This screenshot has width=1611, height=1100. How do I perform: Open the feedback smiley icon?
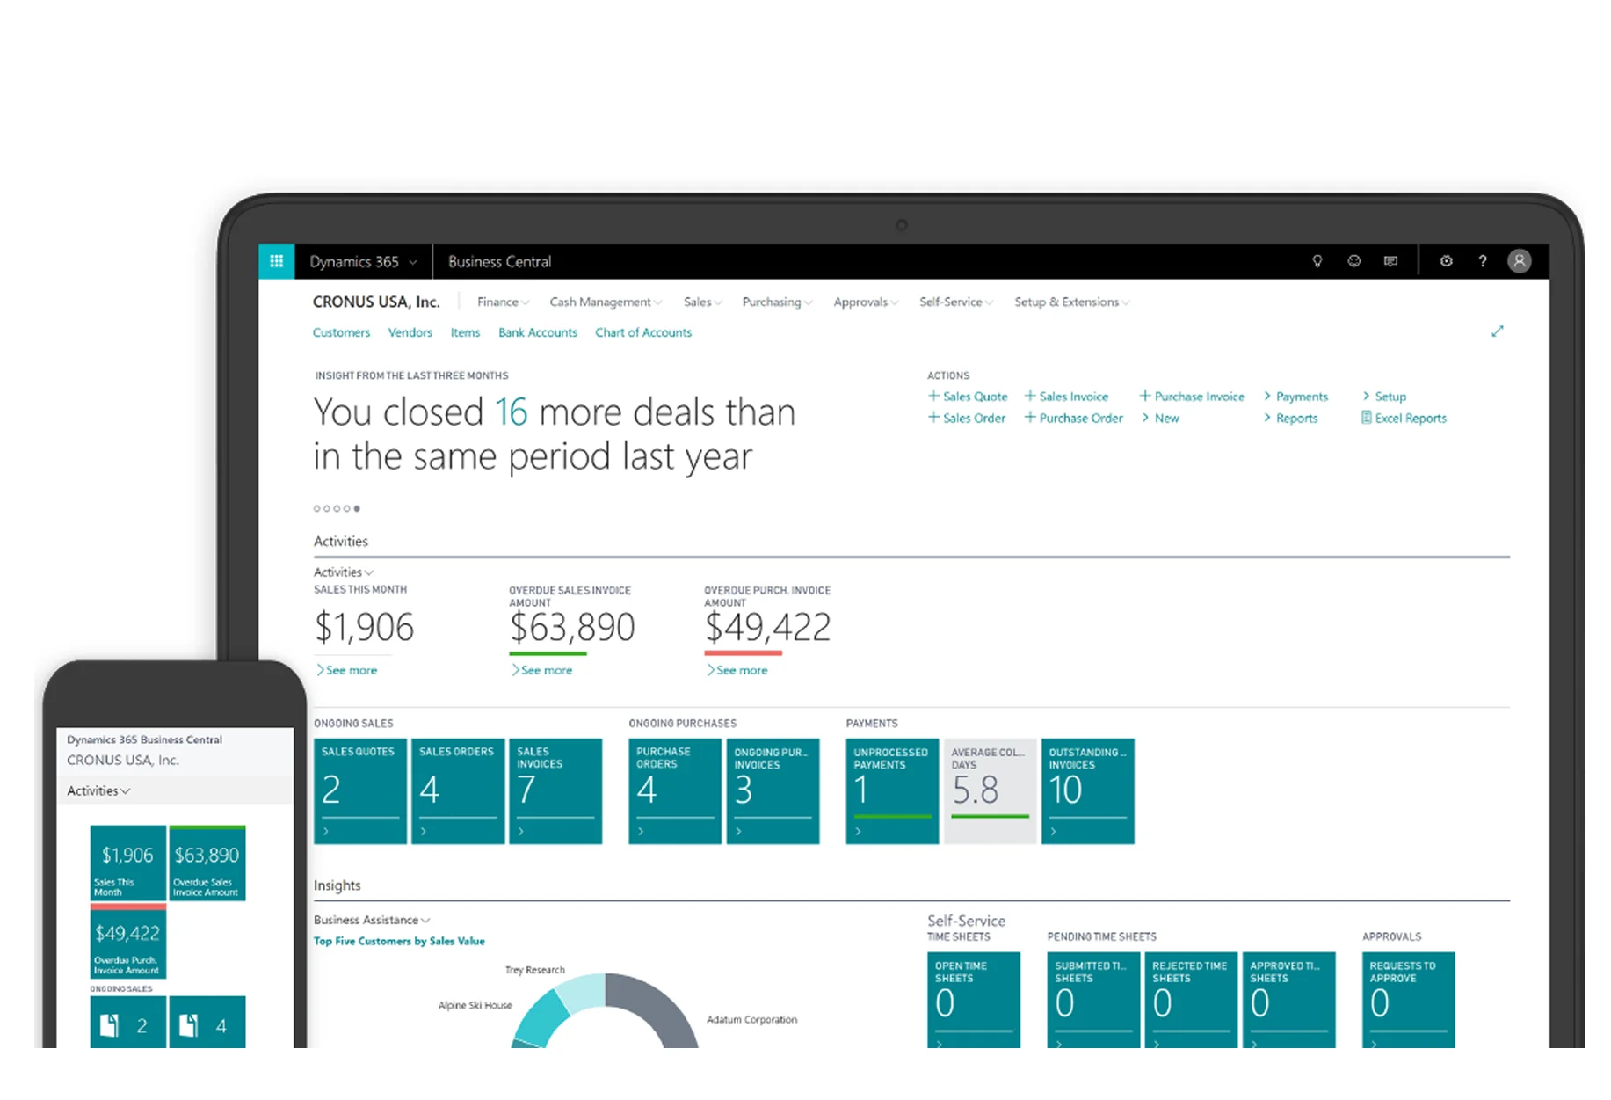point(1353,261)
